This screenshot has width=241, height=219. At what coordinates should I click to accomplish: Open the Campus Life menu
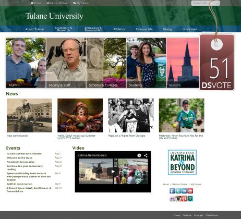(144, 29)
